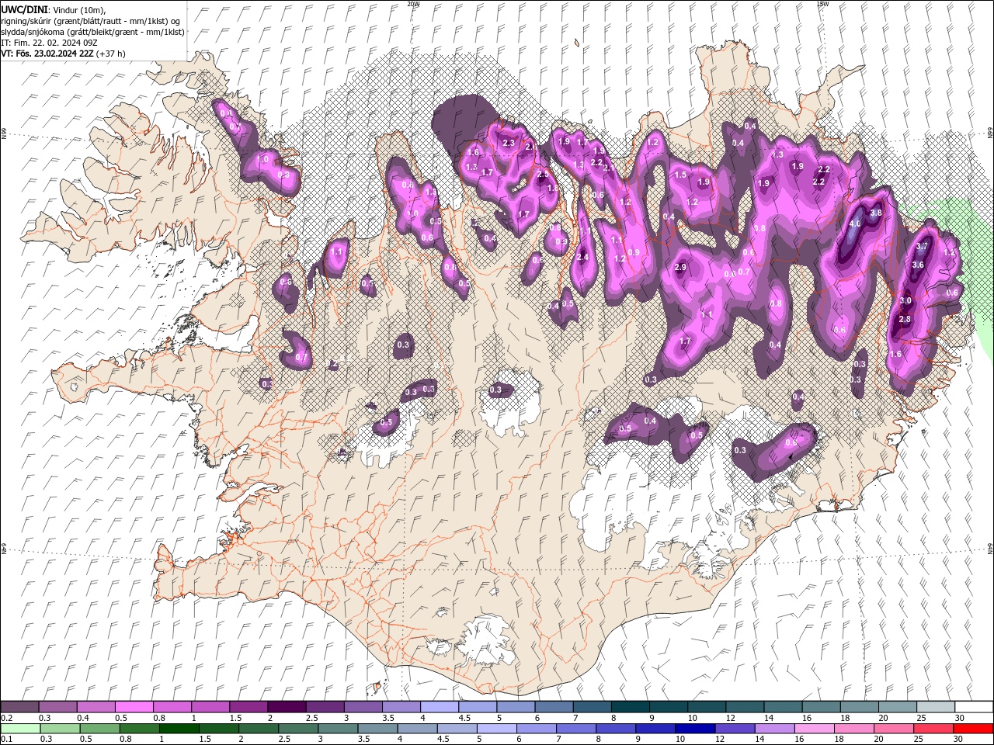Click the '2.4' value label on the map
Screen dimensions: 994x745
[x=583, y=257]
